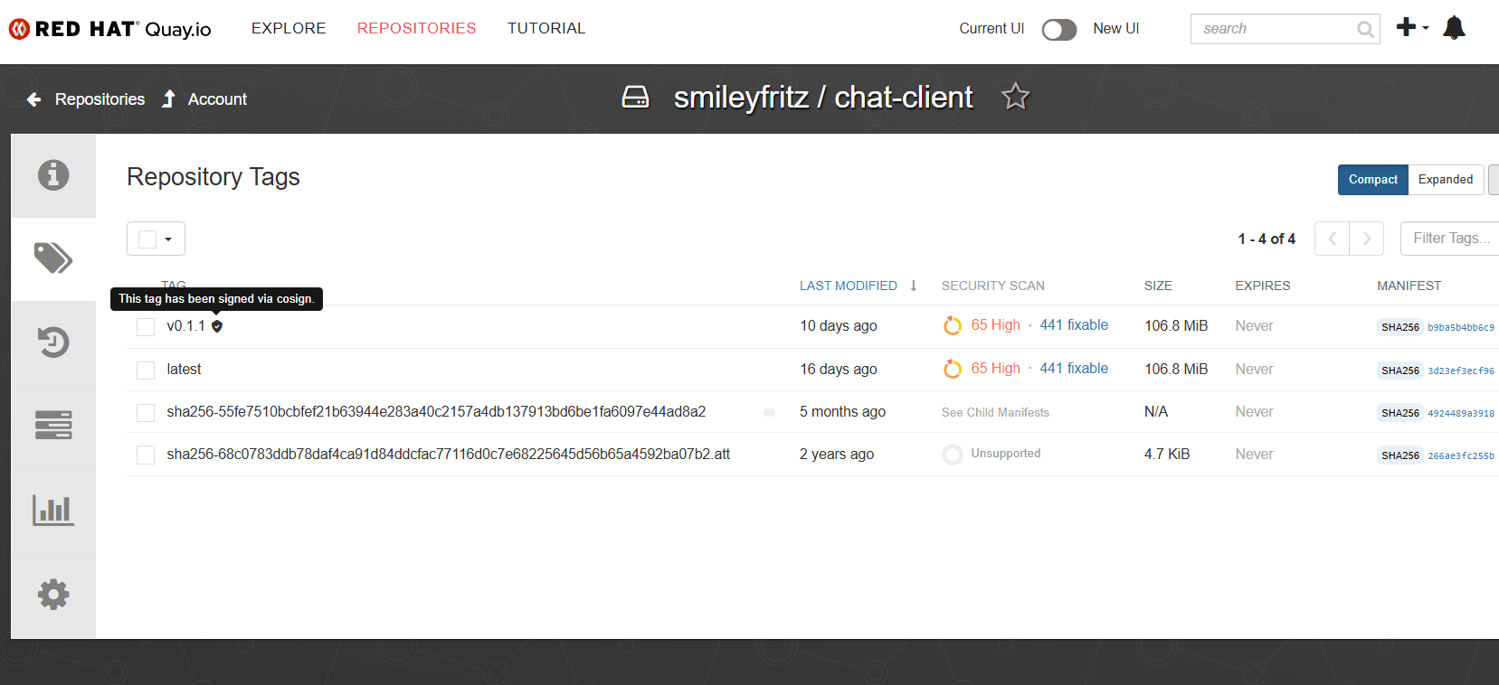This screenshot has width=1499, height=685.
Task: Click the cosign signed shield icon on v0.1.1
Action: 217,326
